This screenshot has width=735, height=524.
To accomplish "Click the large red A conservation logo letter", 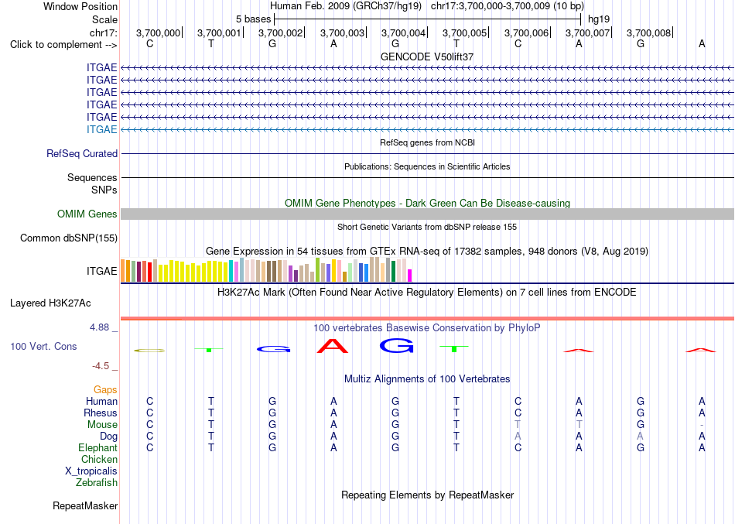I will point(333,346).
